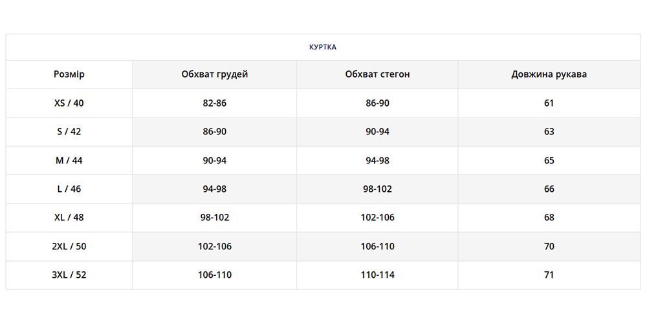Select the XL / 48 size cell
The image size is (647, 323).
pos(69,218)
